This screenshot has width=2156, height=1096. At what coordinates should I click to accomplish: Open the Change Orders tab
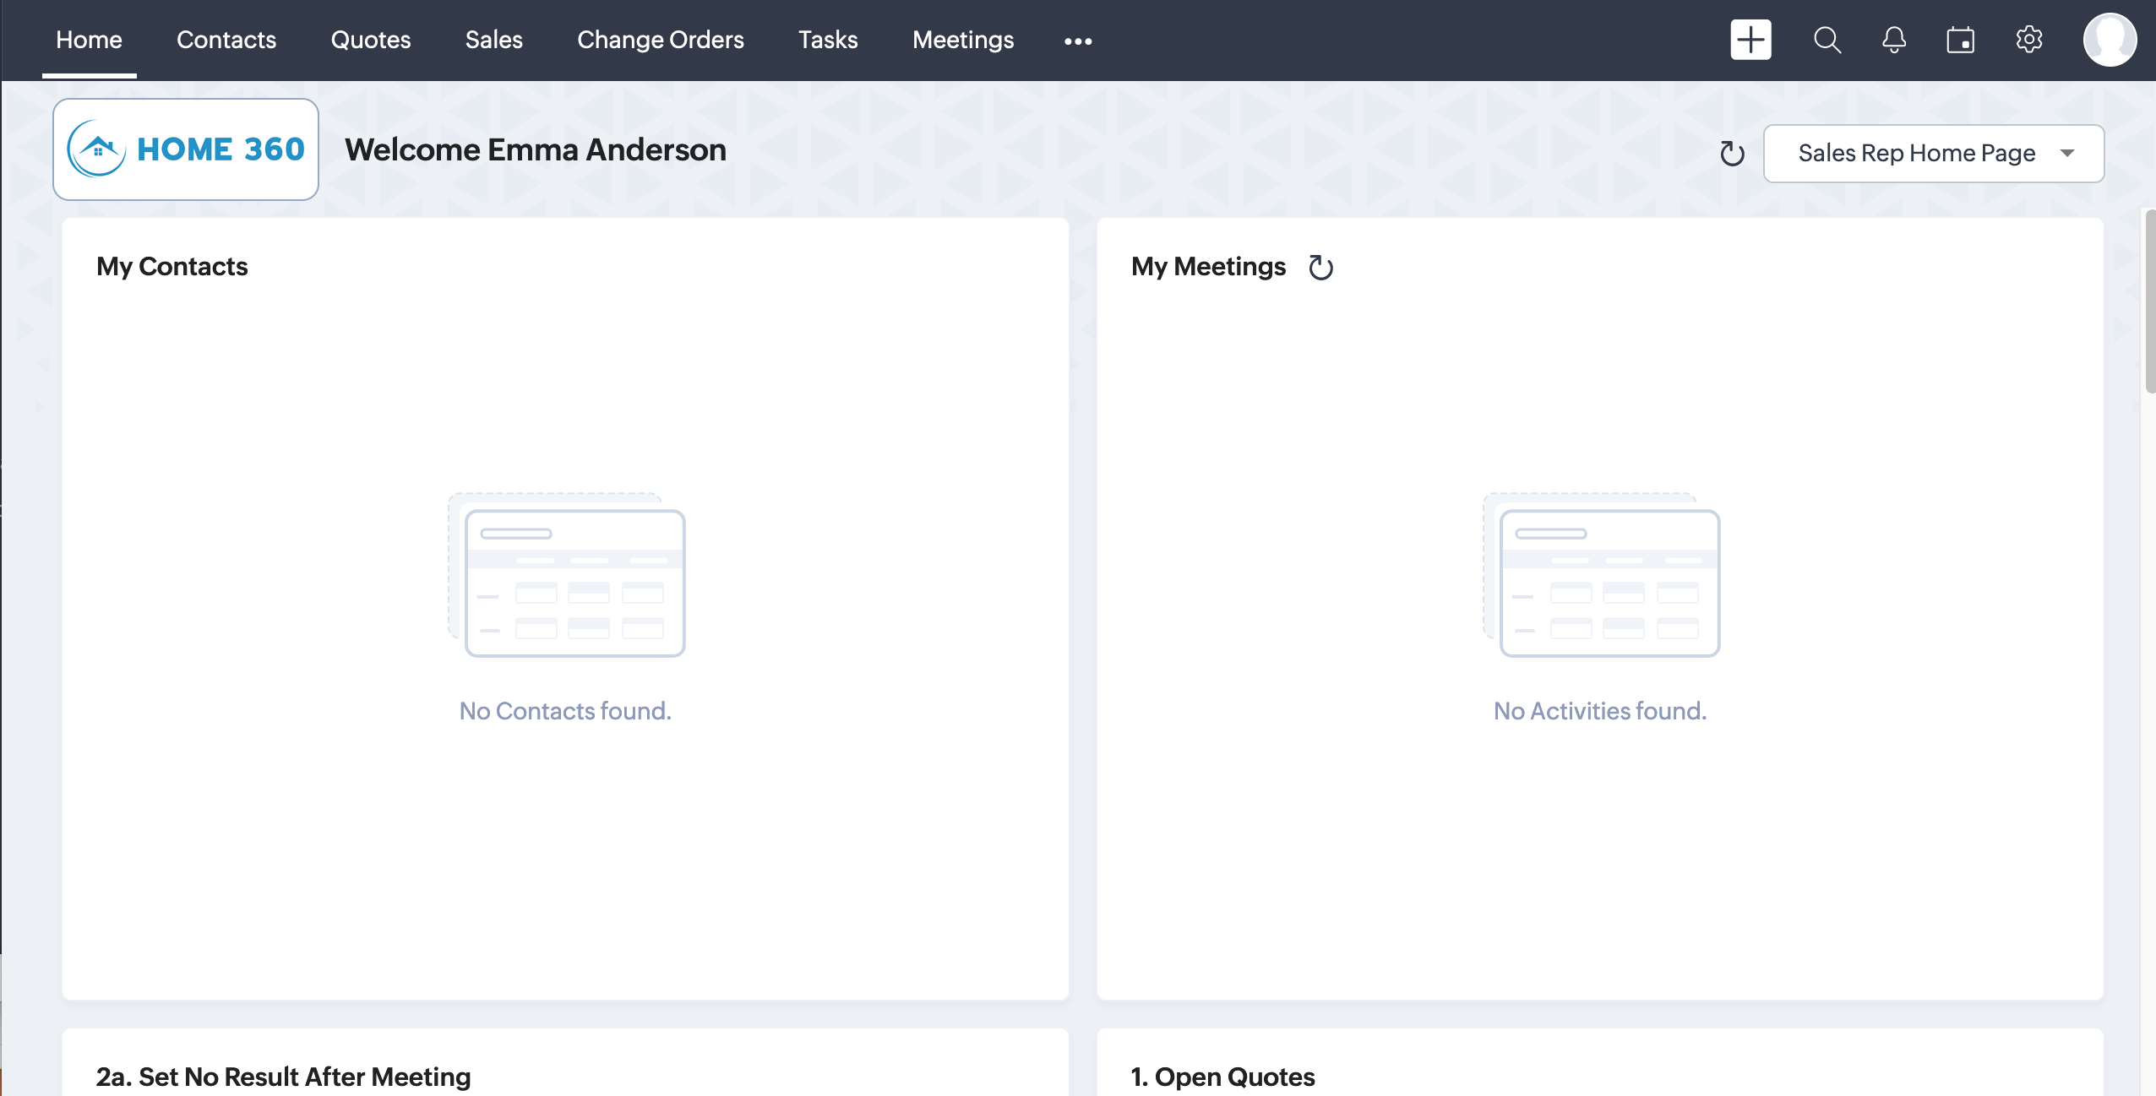(x=660, y=40)
